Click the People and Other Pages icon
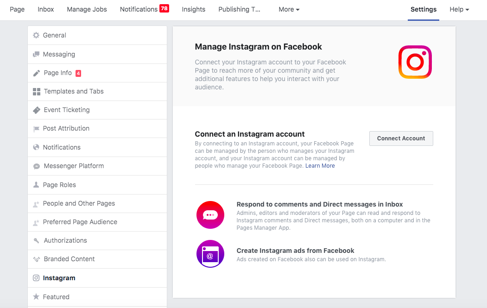The width and height of the screenshot is (487, 308). pyautogui.click(x=36, y=204)
